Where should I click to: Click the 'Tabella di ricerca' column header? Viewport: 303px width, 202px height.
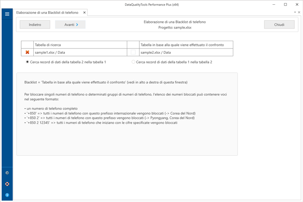click(x=80, y=45)
